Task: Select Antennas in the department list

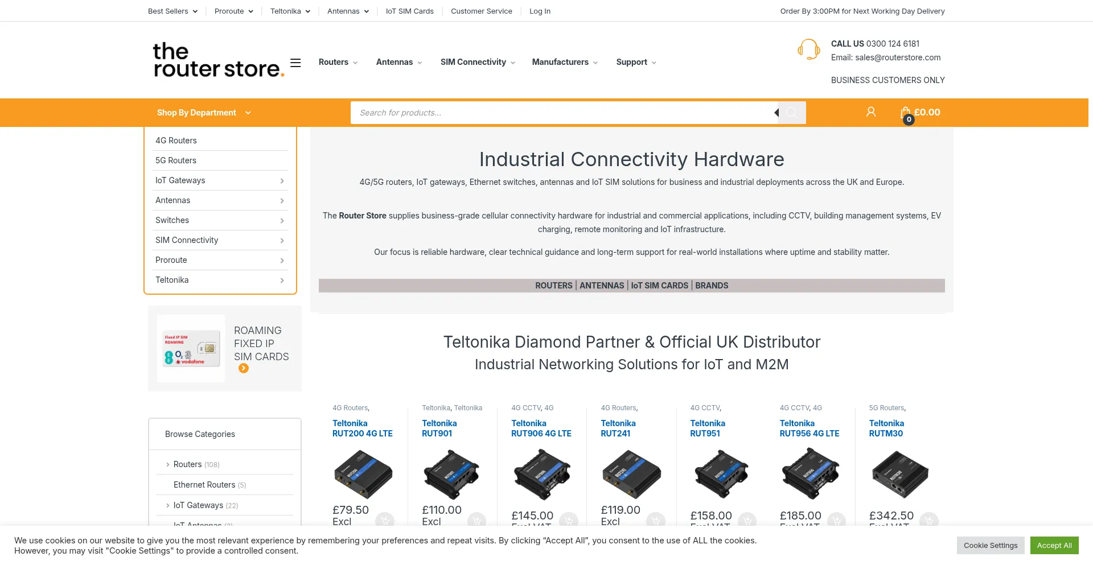Action: 173,200
